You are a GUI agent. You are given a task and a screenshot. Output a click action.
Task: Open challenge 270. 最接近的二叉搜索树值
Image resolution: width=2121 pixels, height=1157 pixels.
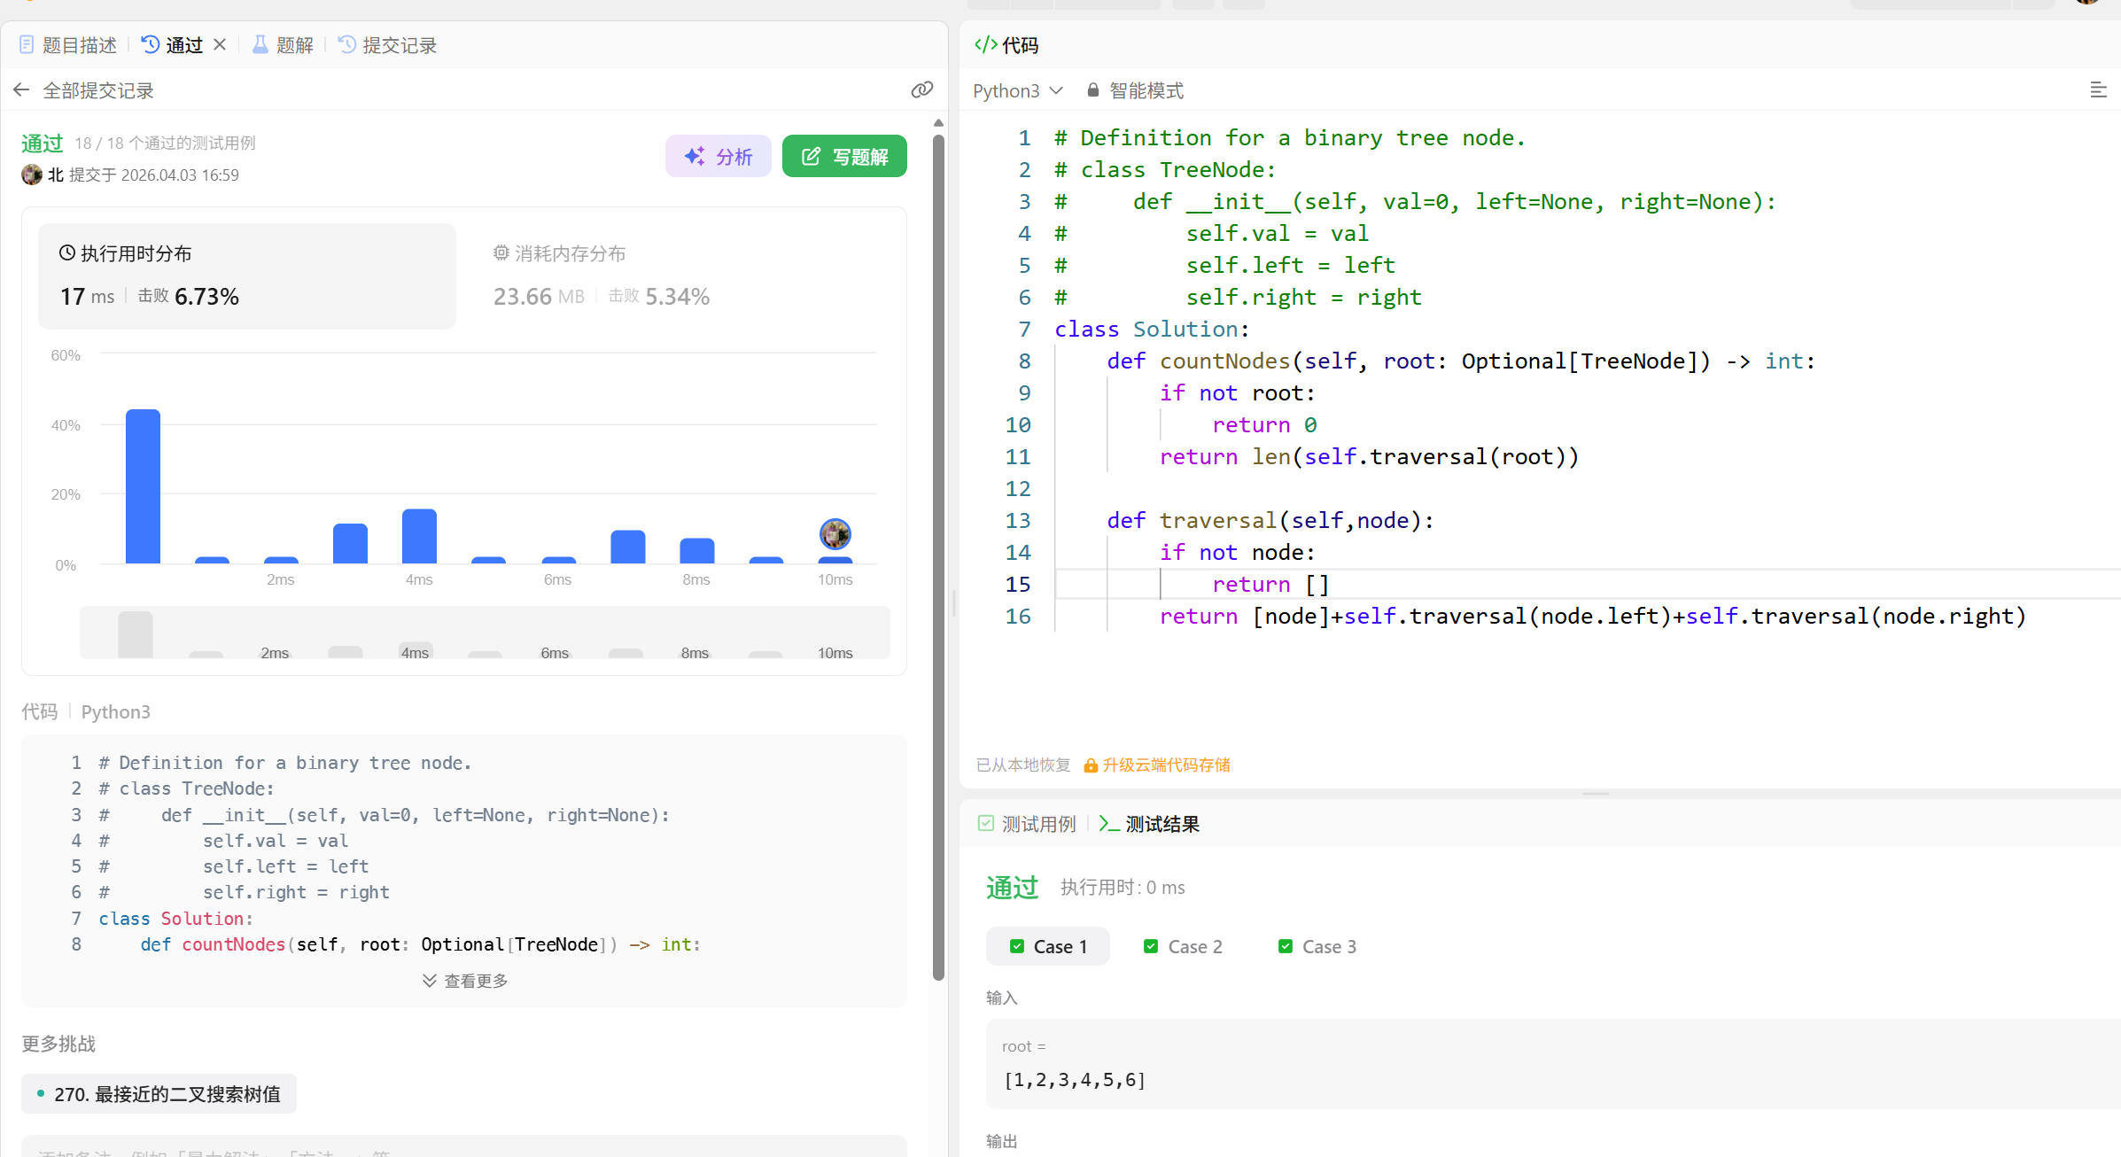click(x=159, y=1094)
